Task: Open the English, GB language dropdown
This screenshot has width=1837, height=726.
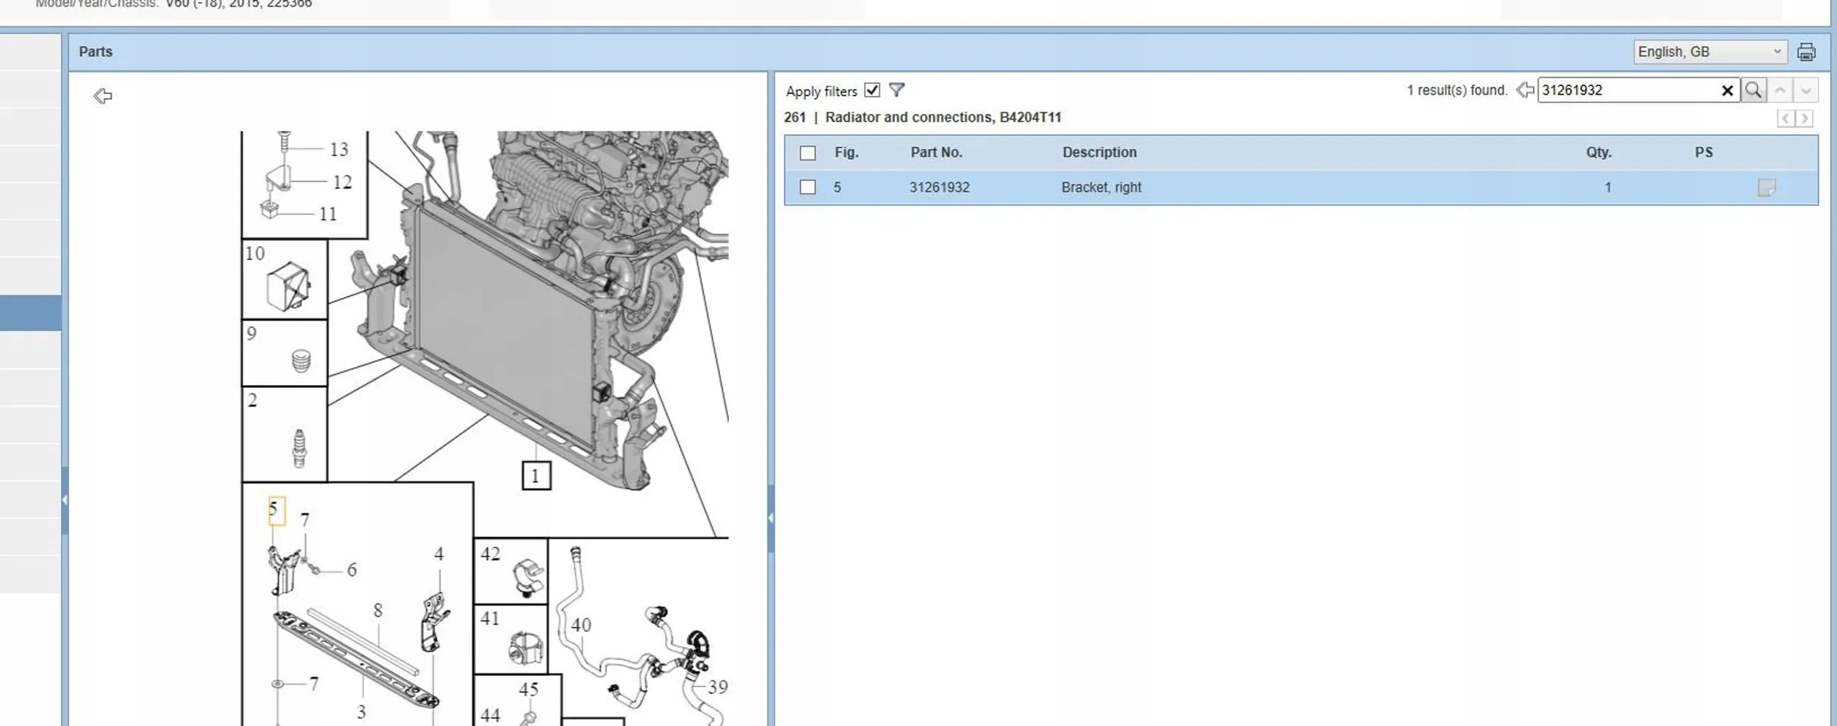Action: point(1709,52)
